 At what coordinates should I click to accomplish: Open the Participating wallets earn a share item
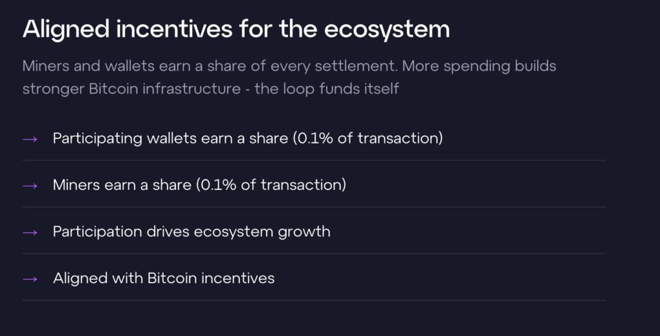click(x=247, y=138)
